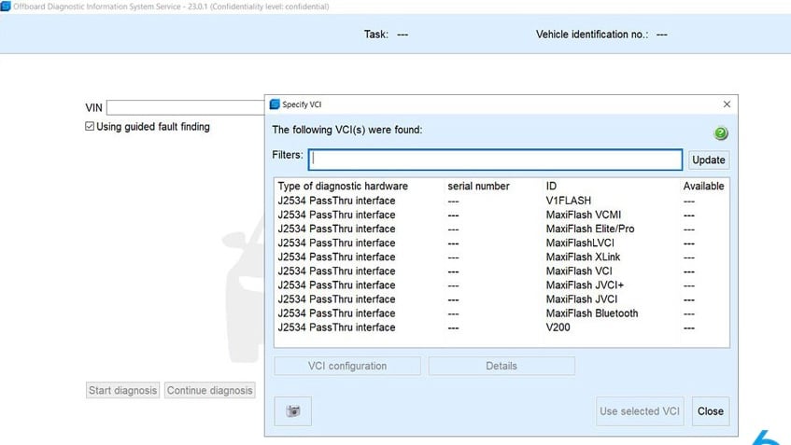Select the MaxiFlash VCMI entry
Screen dimensions: 791x445
coord(501,215)
